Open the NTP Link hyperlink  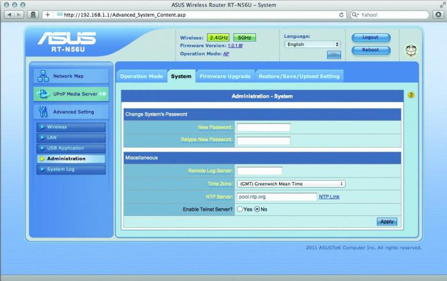coord(329,197)
